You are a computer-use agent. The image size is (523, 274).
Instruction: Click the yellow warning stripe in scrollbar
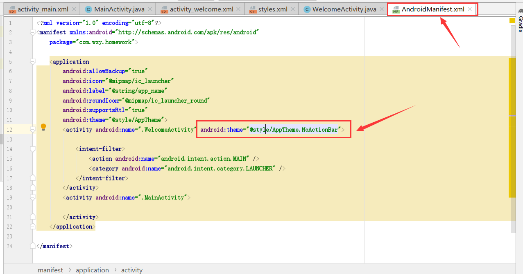(512, 128)
